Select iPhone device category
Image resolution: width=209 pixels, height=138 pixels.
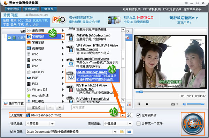(45, 60)
